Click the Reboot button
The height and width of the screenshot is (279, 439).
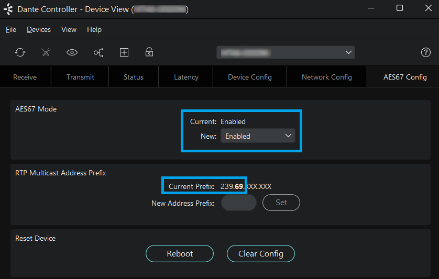tap(180, 253)
